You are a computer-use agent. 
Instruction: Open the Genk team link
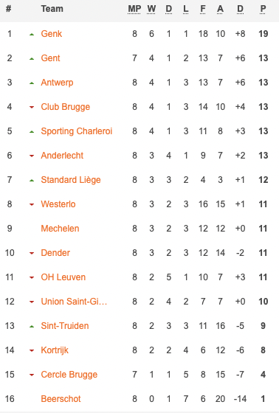[x=52, y=34]
